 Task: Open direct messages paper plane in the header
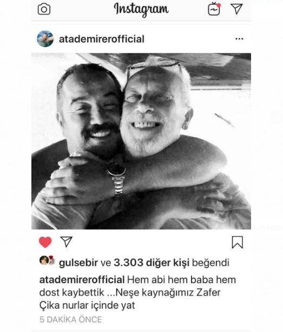(236, 9)
